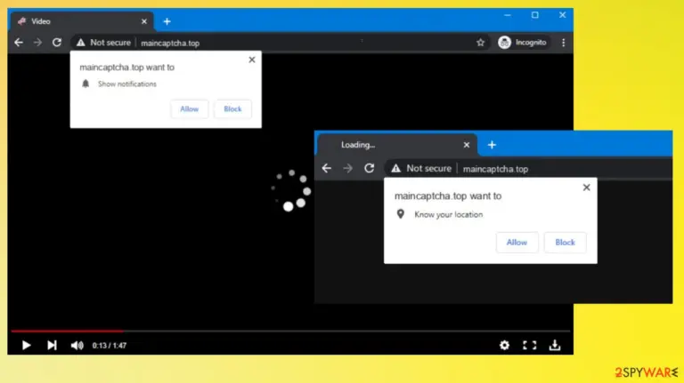The height and width of the screenshot is (383, 684).
Task: Skip to next video with the next icon
Action: tap(52, 345)
